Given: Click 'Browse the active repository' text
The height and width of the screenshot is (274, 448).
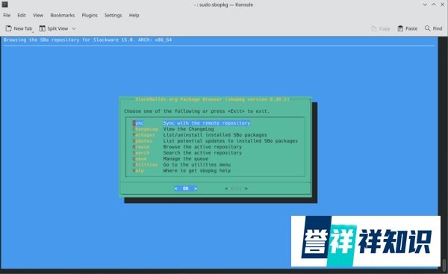Looking at the screenshot, I should click(x=202, y=147).
